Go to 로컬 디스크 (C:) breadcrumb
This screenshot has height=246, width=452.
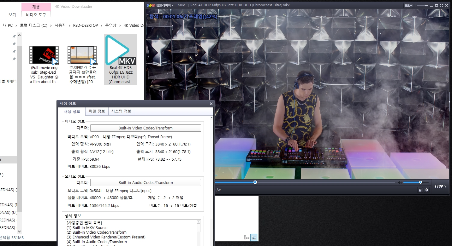33,26
